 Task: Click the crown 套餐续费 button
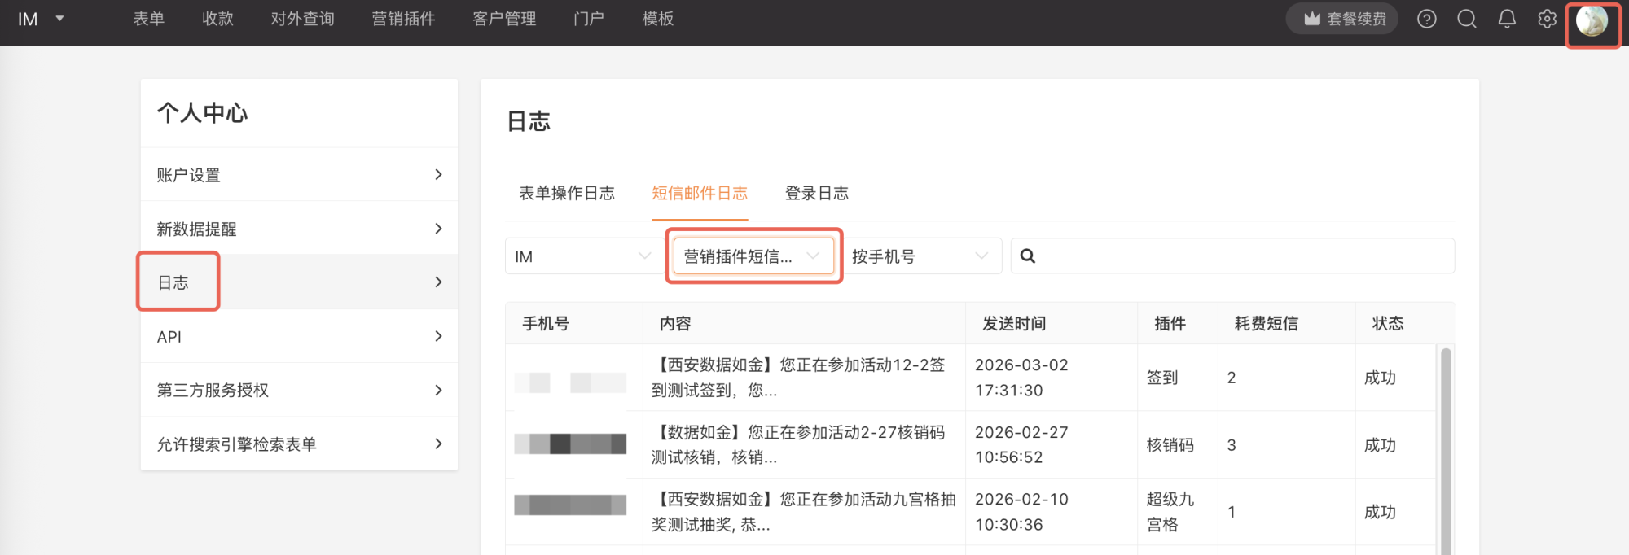(1342, 19)
